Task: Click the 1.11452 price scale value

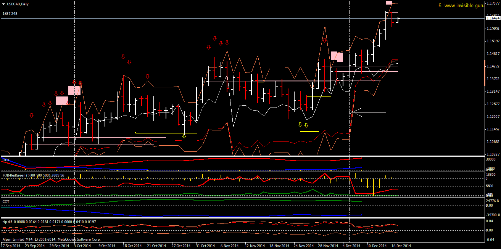Action: 493,129
